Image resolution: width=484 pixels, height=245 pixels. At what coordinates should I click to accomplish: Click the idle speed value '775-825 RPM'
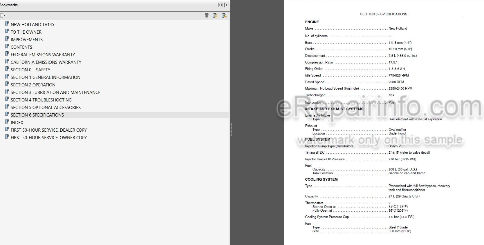(x=399, y=75)
